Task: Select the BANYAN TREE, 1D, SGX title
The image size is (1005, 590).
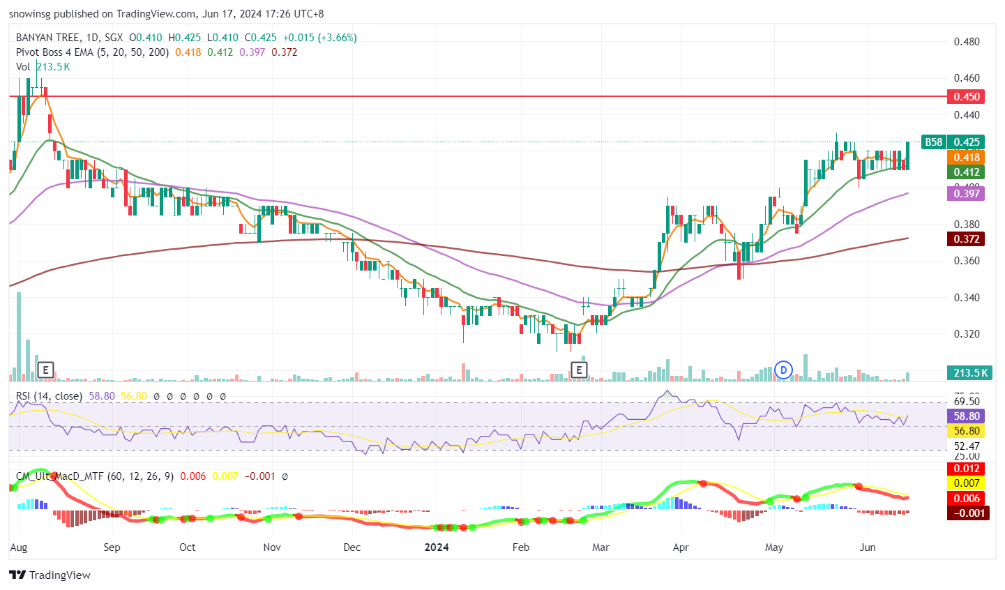Action: click(70, 38)
